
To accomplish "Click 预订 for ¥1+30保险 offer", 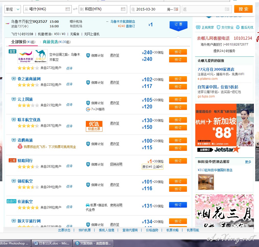I will (x=178, y=161).
